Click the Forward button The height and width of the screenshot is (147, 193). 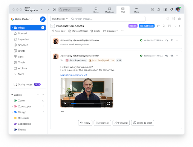coord(121,123)
